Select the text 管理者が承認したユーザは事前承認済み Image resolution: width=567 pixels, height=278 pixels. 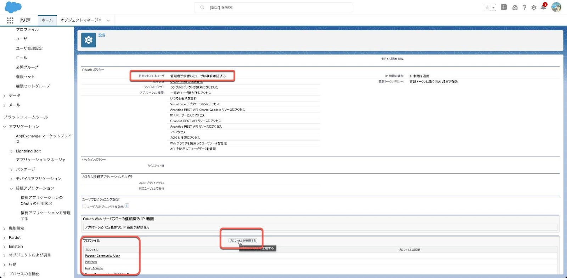tap(198, 76)
